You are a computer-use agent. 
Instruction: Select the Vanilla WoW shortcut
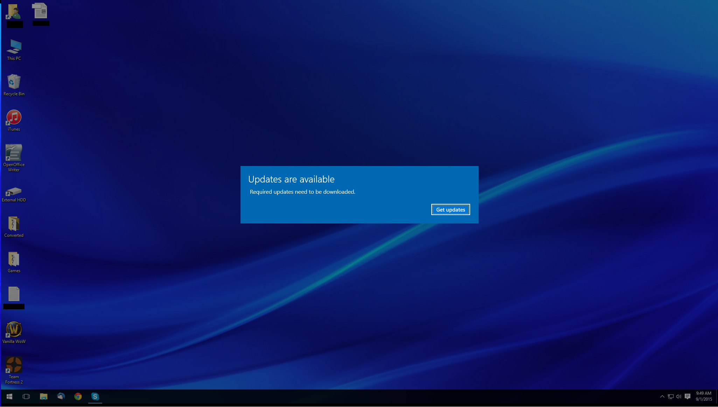[x=14, y=332]
